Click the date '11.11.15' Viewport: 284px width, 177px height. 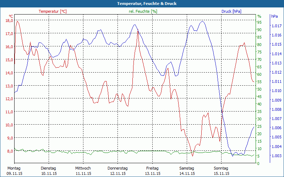[83, 173]
